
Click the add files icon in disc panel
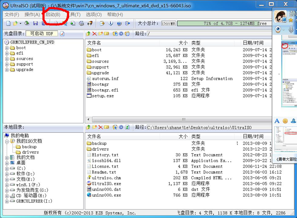pyautogui.click(x=115, y=34)
